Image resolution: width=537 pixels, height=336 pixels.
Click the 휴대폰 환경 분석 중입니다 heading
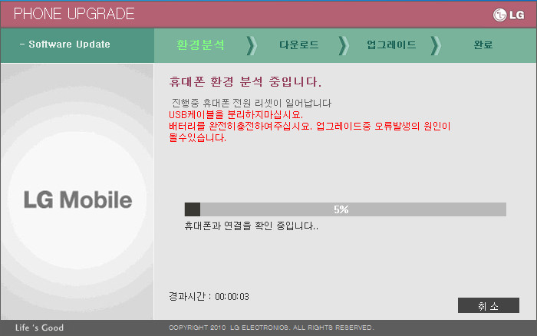pyautogui.click(x=245, y=81)
